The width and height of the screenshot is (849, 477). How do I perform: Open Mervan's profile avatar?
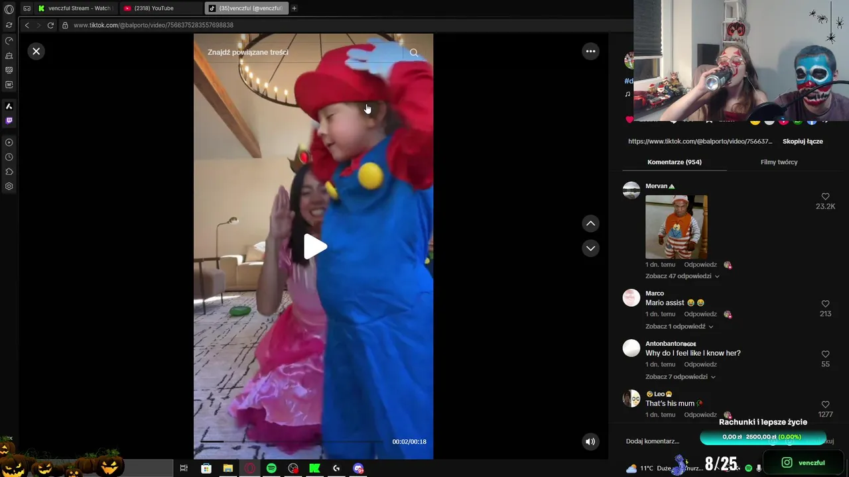click(x=631, y=190)
